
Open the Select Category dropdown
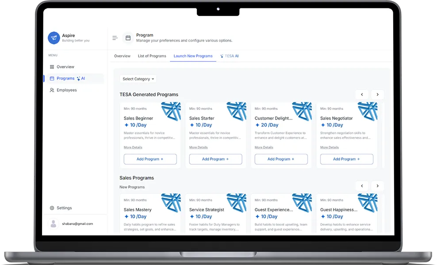138,79
